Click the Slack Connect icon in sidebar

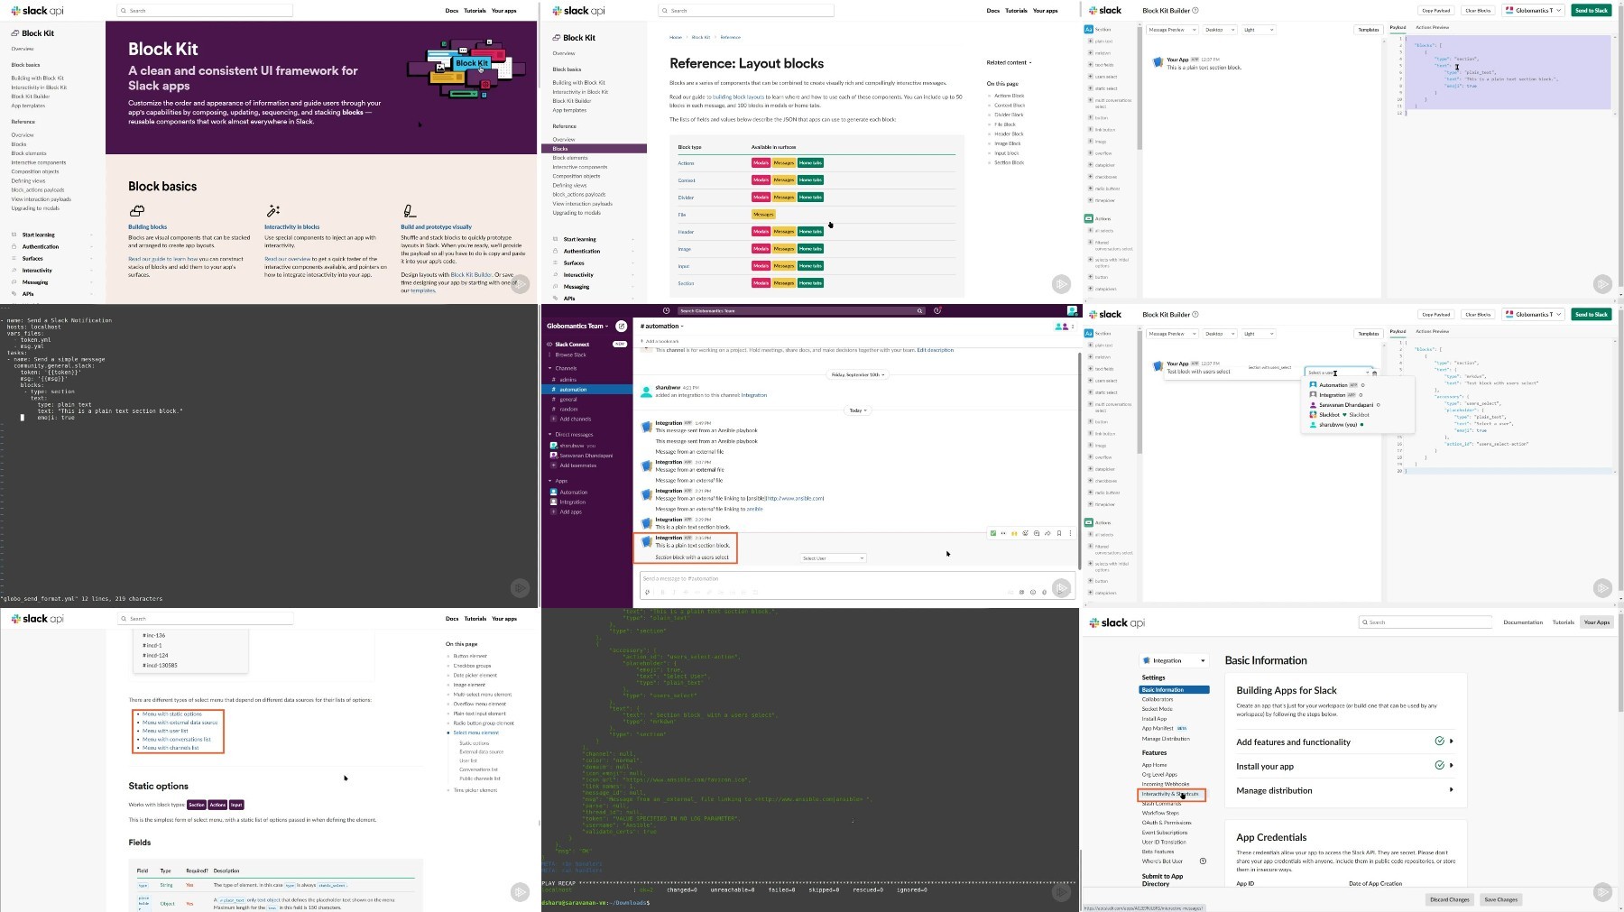[549, 344]
